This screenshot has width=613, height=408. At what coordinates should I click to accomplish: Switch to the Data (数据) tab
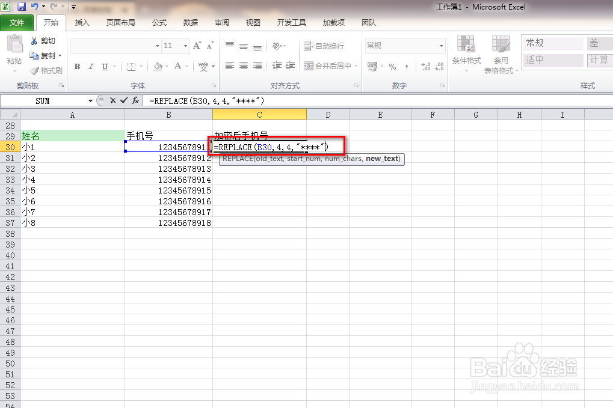(x=191, y=23)
